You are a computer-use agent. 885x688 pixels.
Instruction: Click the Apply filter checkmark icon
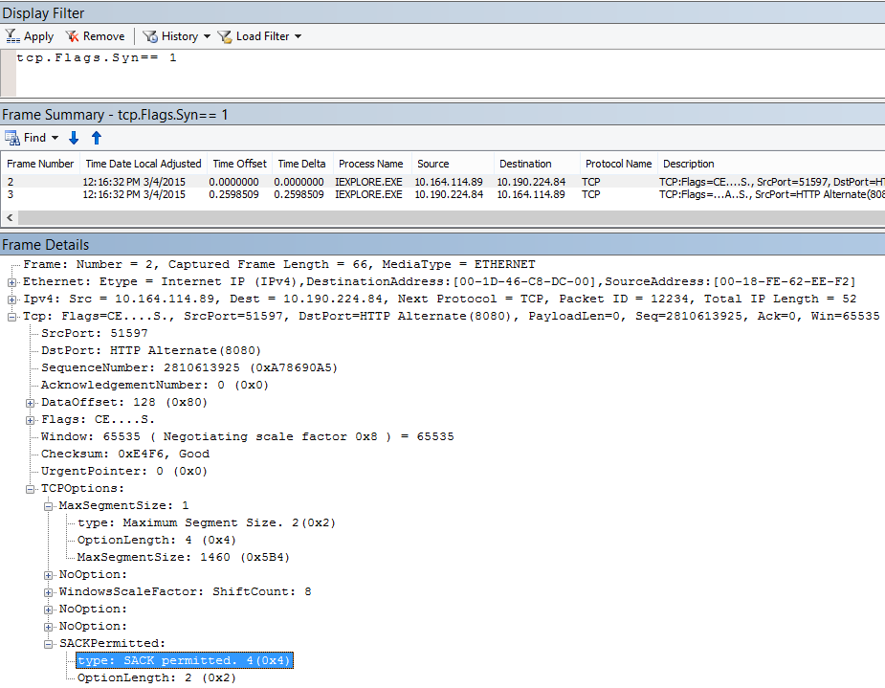pos(13,35)
